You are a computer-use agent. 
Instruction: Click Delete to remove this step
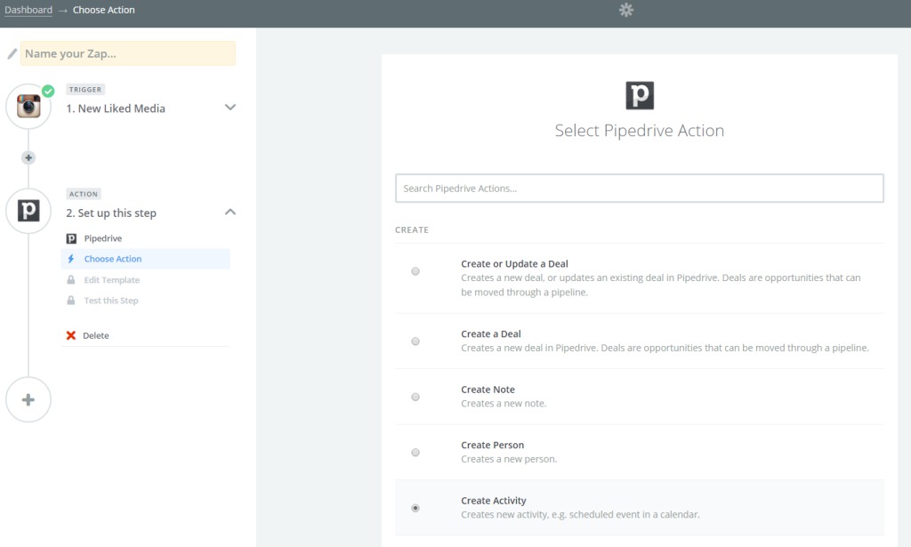pos(96,335)
